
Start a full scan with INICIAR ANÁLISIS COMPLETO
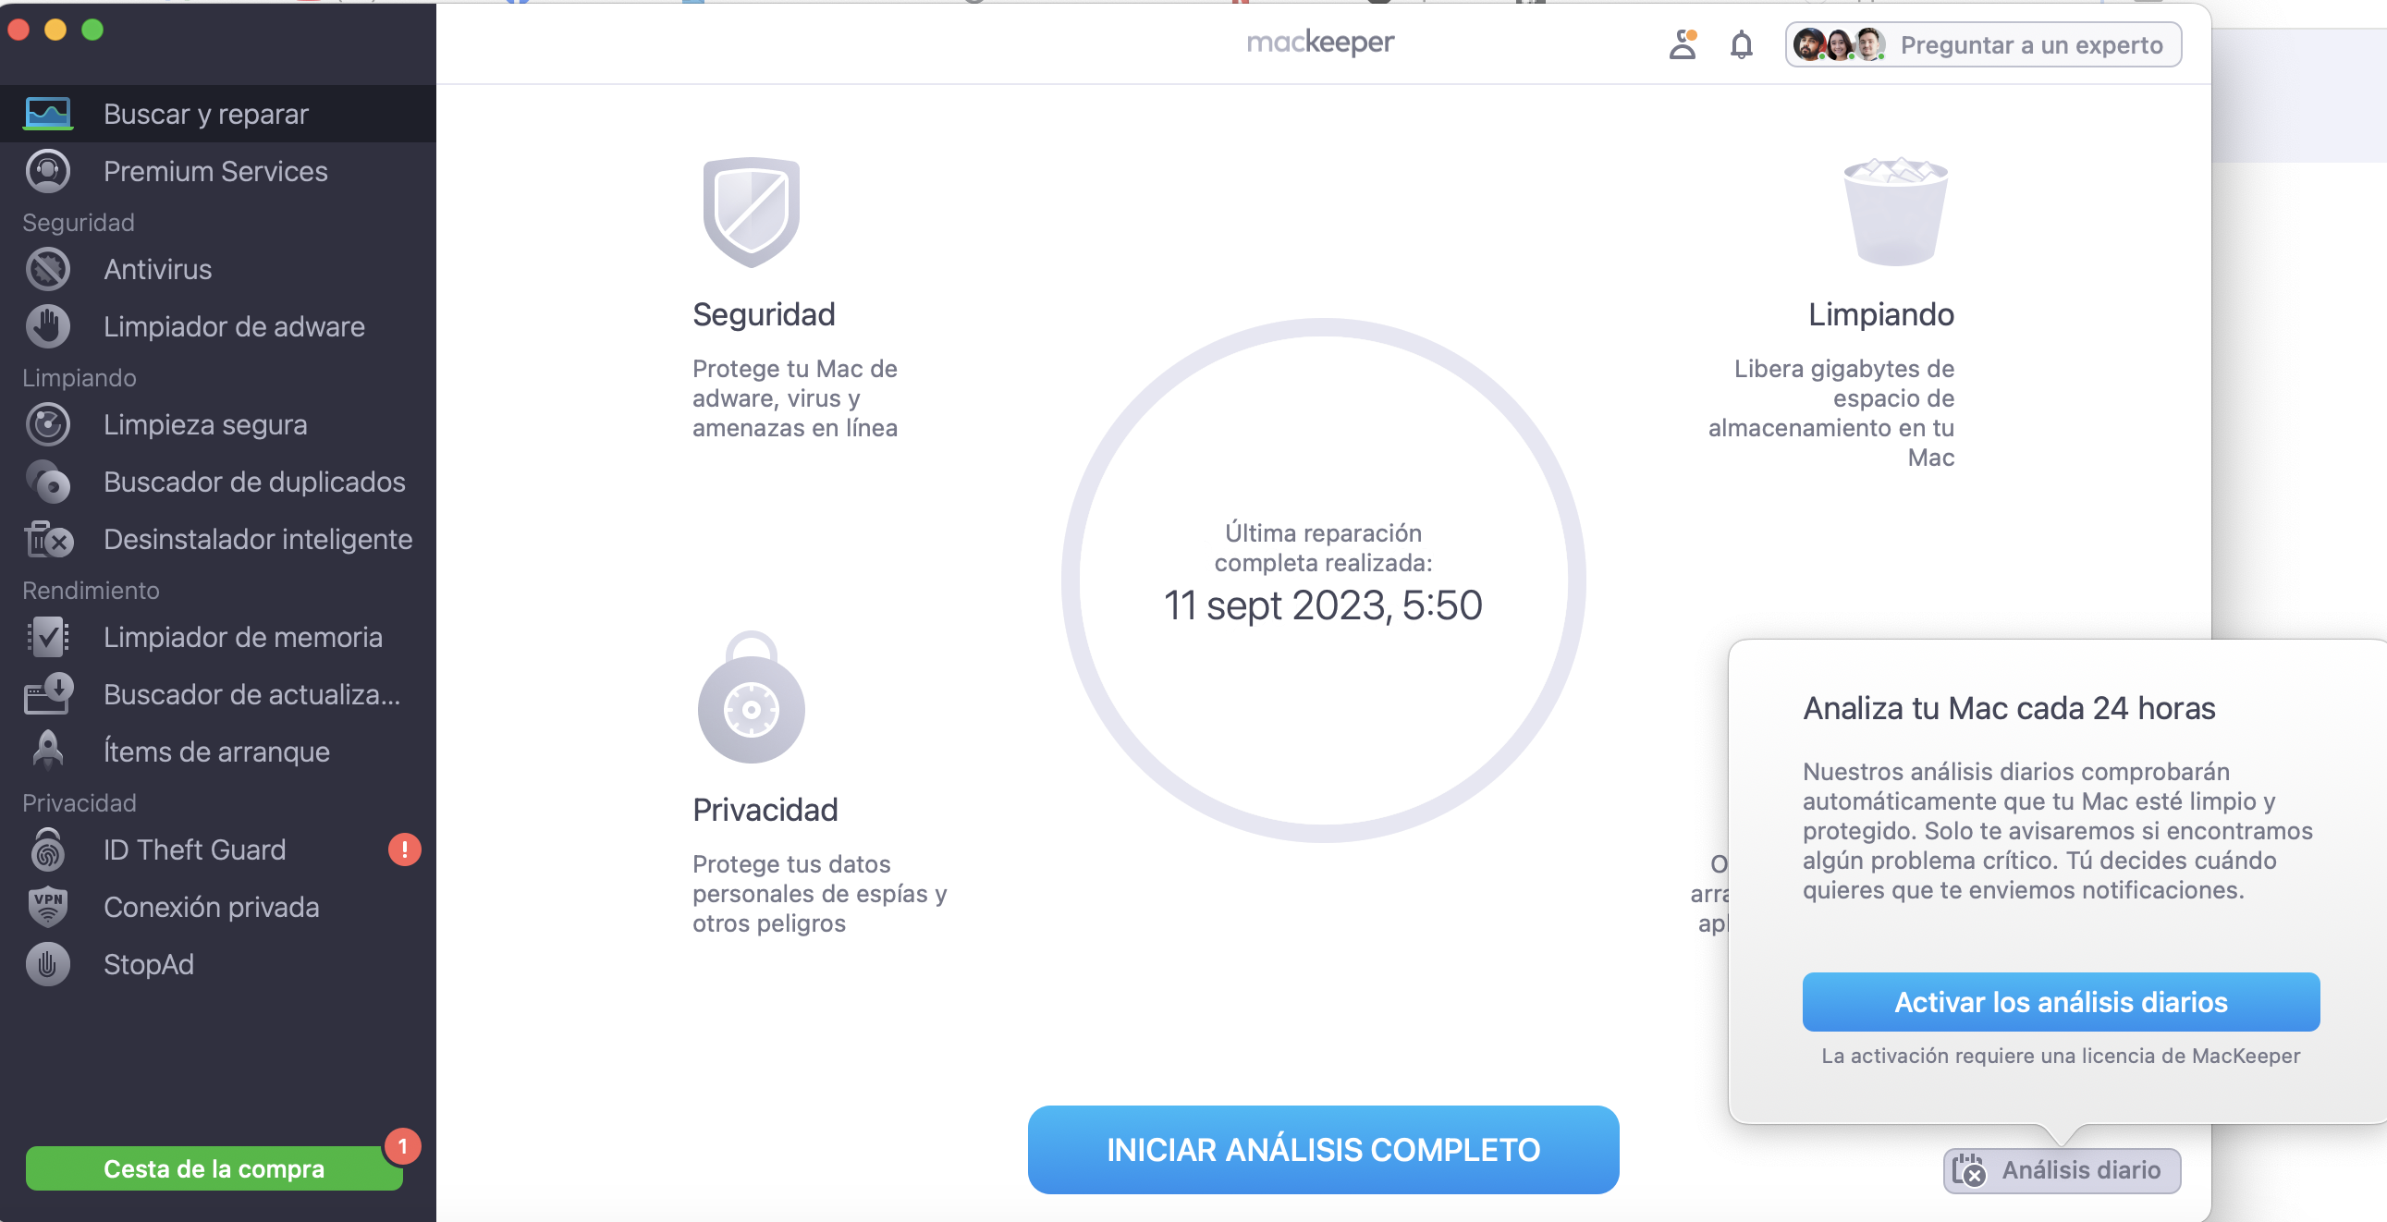pos(1322,1150)
